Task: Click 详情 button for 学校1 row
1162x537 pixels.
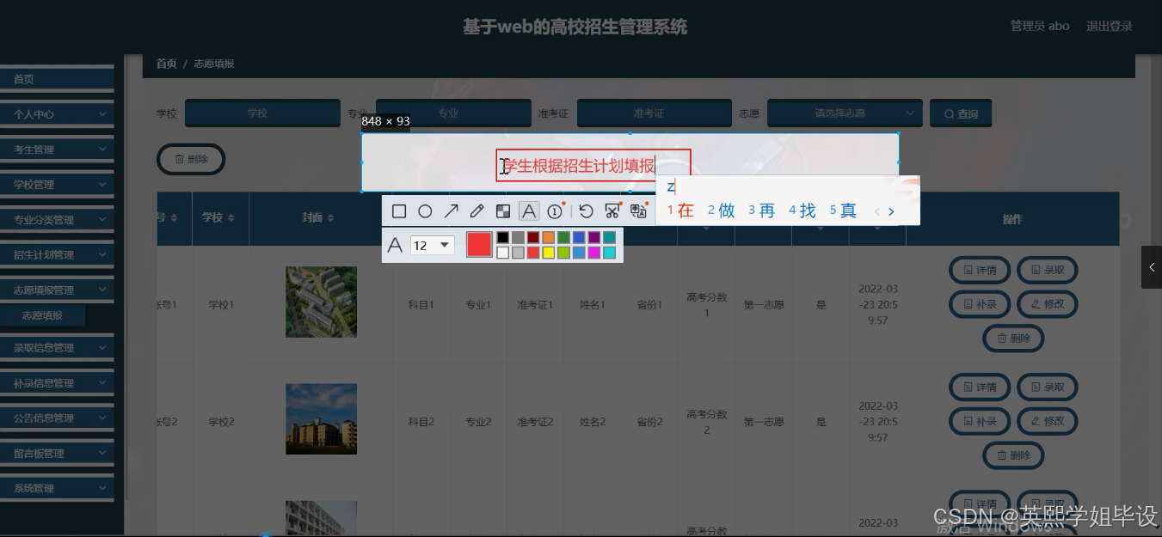Action: coord(980,270)
